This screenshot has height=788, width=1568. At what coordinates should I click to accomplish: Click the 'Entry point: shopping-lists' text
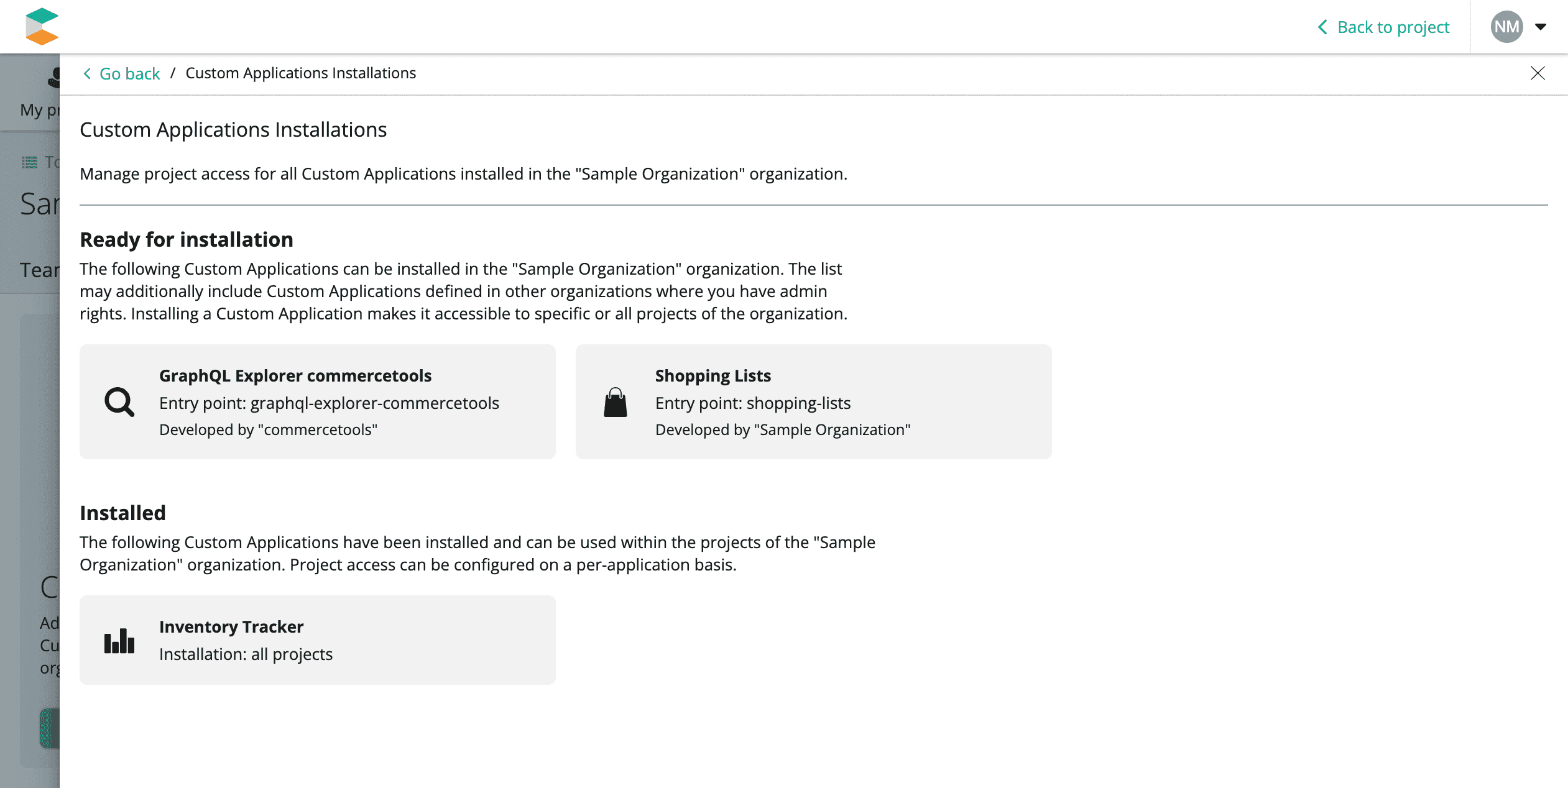click(x=753, y=403)
